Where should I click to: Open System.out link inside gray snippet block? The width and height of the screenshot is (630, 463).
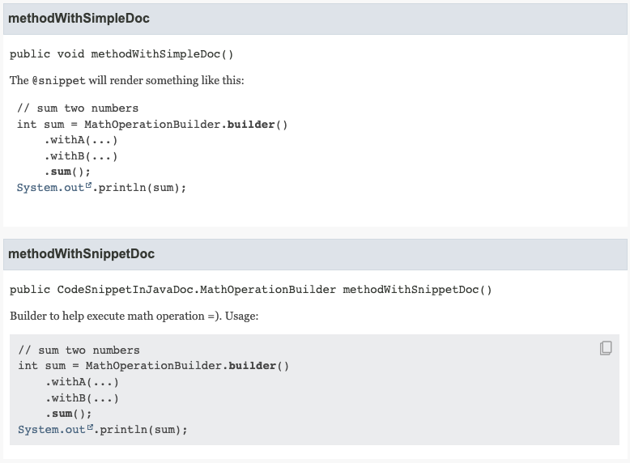(x=52, y=430)
